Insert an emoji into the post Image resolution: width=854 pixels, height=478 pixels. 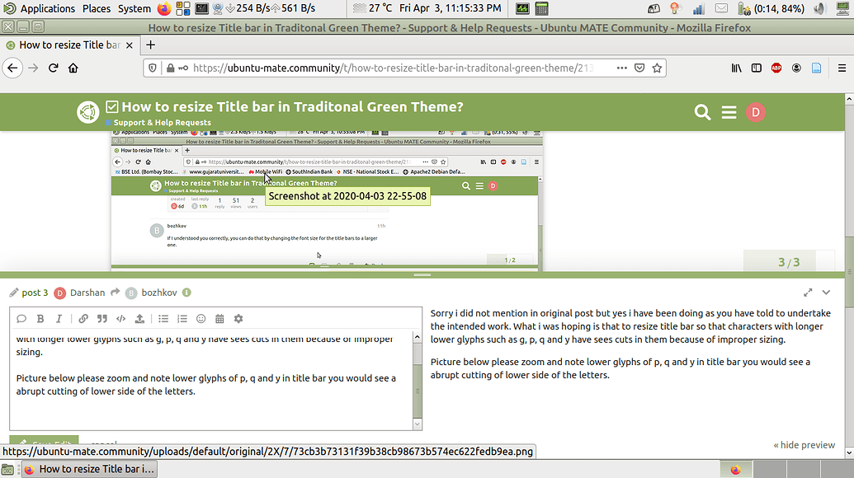200,319
